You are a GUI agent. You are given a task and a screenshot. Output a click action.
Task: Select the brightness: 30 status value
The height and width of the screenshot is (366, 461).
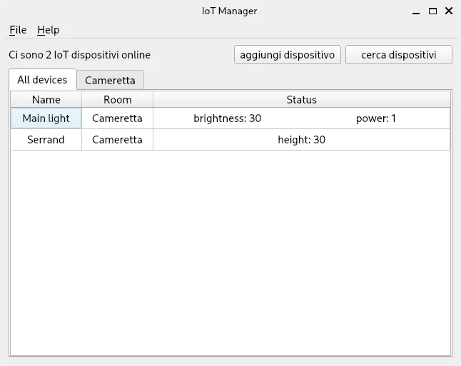[227, 118]
